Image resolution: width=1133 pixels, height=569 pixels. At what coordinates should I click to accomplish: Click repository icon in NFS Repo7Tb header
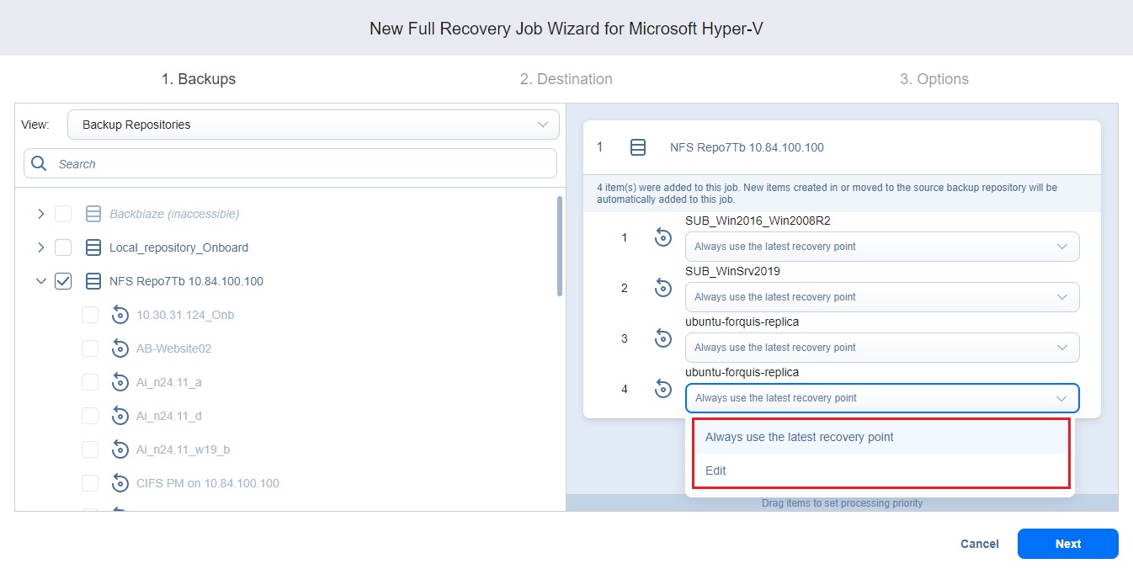[x=638, y=147]
